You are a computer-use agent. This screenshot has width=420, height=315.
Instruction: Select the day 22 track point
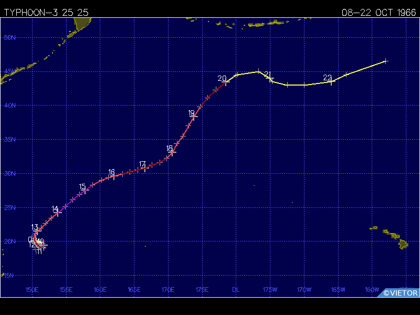click(x=331, y=81)
